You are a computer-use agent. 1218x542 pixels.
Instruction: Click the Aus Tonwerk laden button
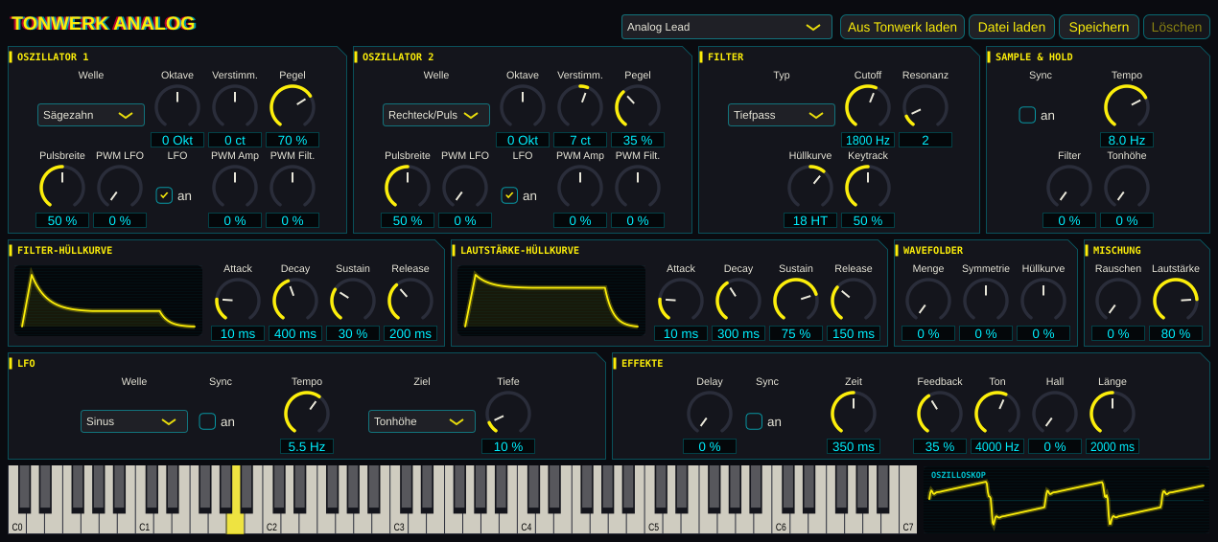[902, 27]
